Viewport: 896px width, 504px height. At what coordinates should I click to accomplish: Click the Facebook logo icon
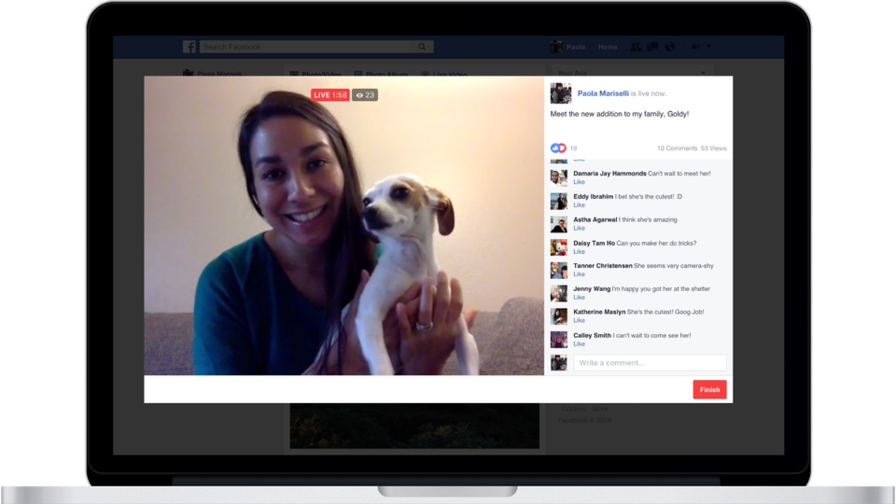(x=190, y=47)
